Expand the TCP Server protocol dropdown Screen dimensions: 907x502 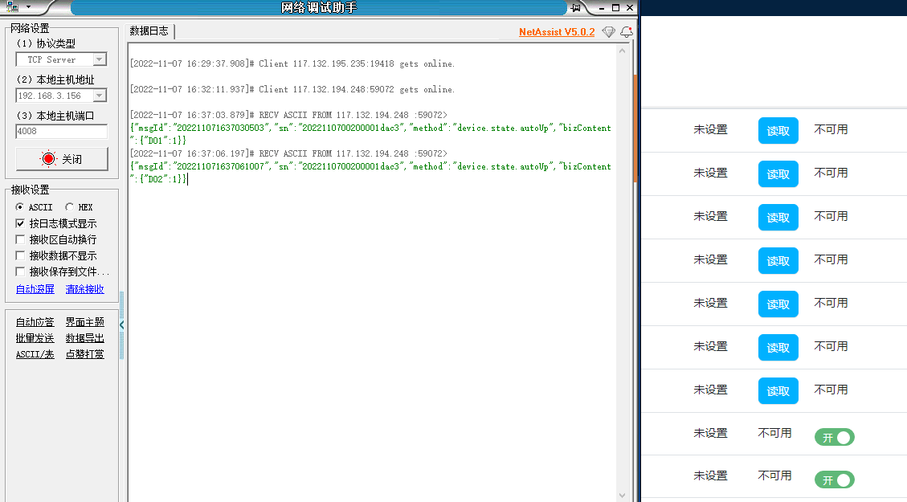(x=99, y=59)
